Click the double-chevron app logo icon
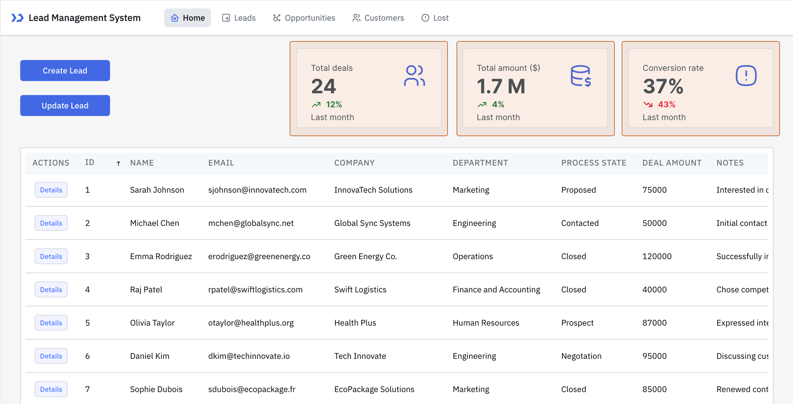This screenshot has height=404, width=793. (17, 18)
